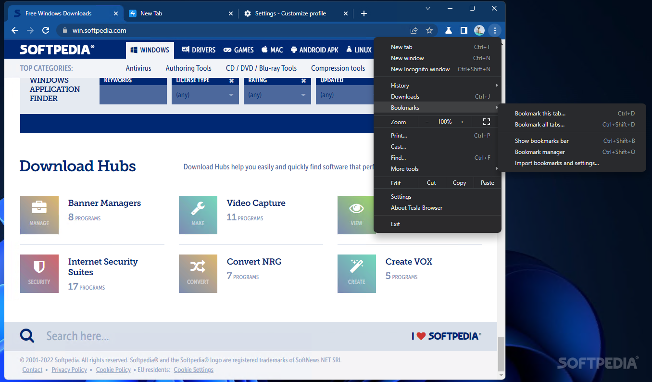Go back with the browser back arrow

(x=15, y=30)
